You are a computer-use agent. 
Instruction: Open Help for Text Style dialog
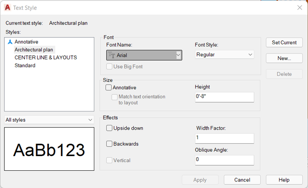pyautogui.click(x=284, y=180)
